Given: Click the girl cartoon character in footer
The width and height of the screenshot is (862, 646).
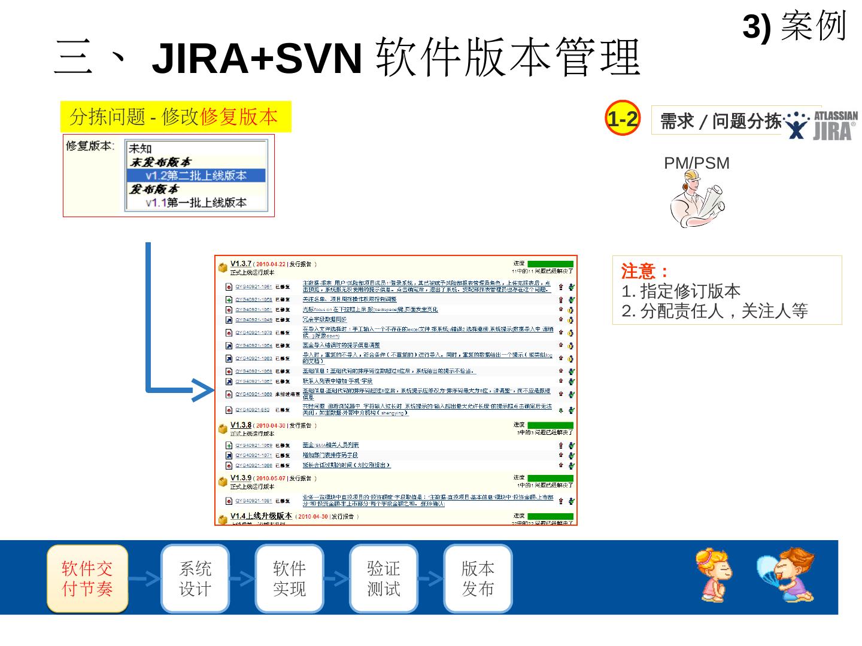Looking at the screenshot, I should pyautogui.click(x=715, y=576).
